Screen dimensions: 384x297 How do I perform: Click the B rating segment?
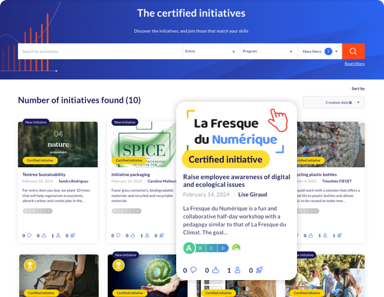(200, 248)
